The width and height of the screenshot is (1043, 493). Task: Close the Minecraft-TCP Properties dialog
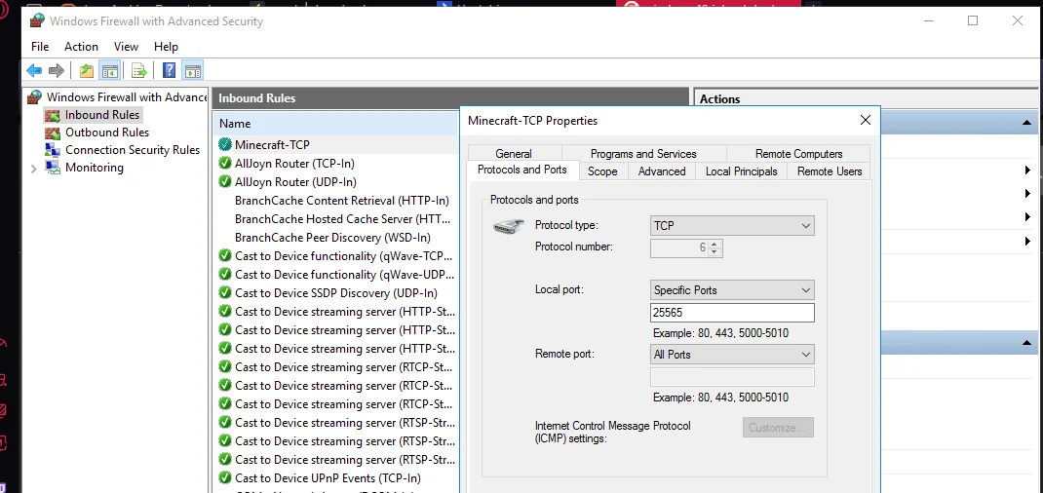865,120
